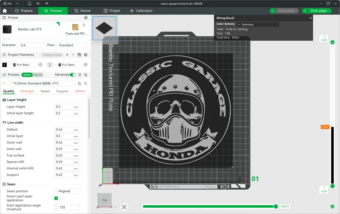
Task: Increase scarf application angle threshold stepper
Action: click(x=56, y=206)
